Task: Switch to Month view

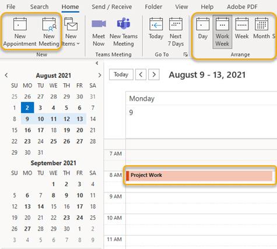Action: [261, 29]
